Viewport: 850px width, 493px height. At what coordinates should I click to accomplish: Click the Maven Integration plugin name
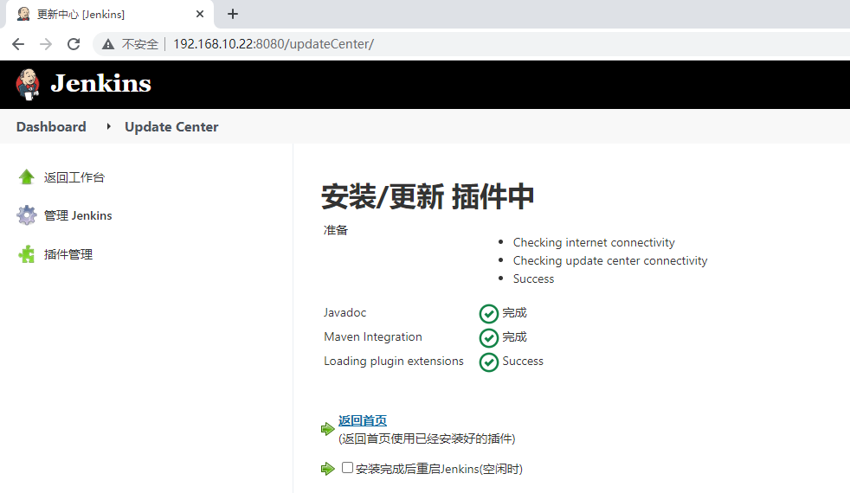(373, 336)
